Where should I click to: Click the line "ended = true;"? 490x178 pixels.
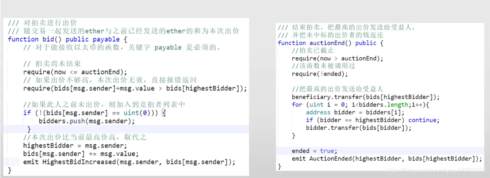coord(314,151)
